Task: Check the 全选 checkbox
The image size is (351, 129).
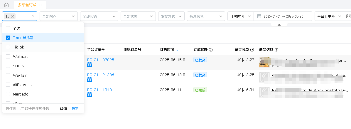Action: click(x=8, y=28)
